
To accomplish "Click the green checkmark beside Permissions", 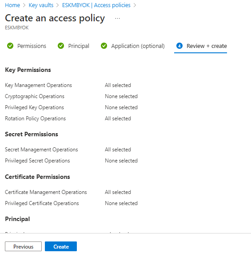I will click(x=10, y=46).
